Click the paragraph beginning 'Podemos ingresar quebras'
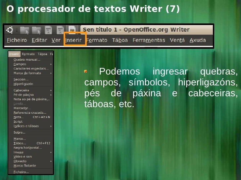Screen dimensions: 241x180 tap(161, 88)
